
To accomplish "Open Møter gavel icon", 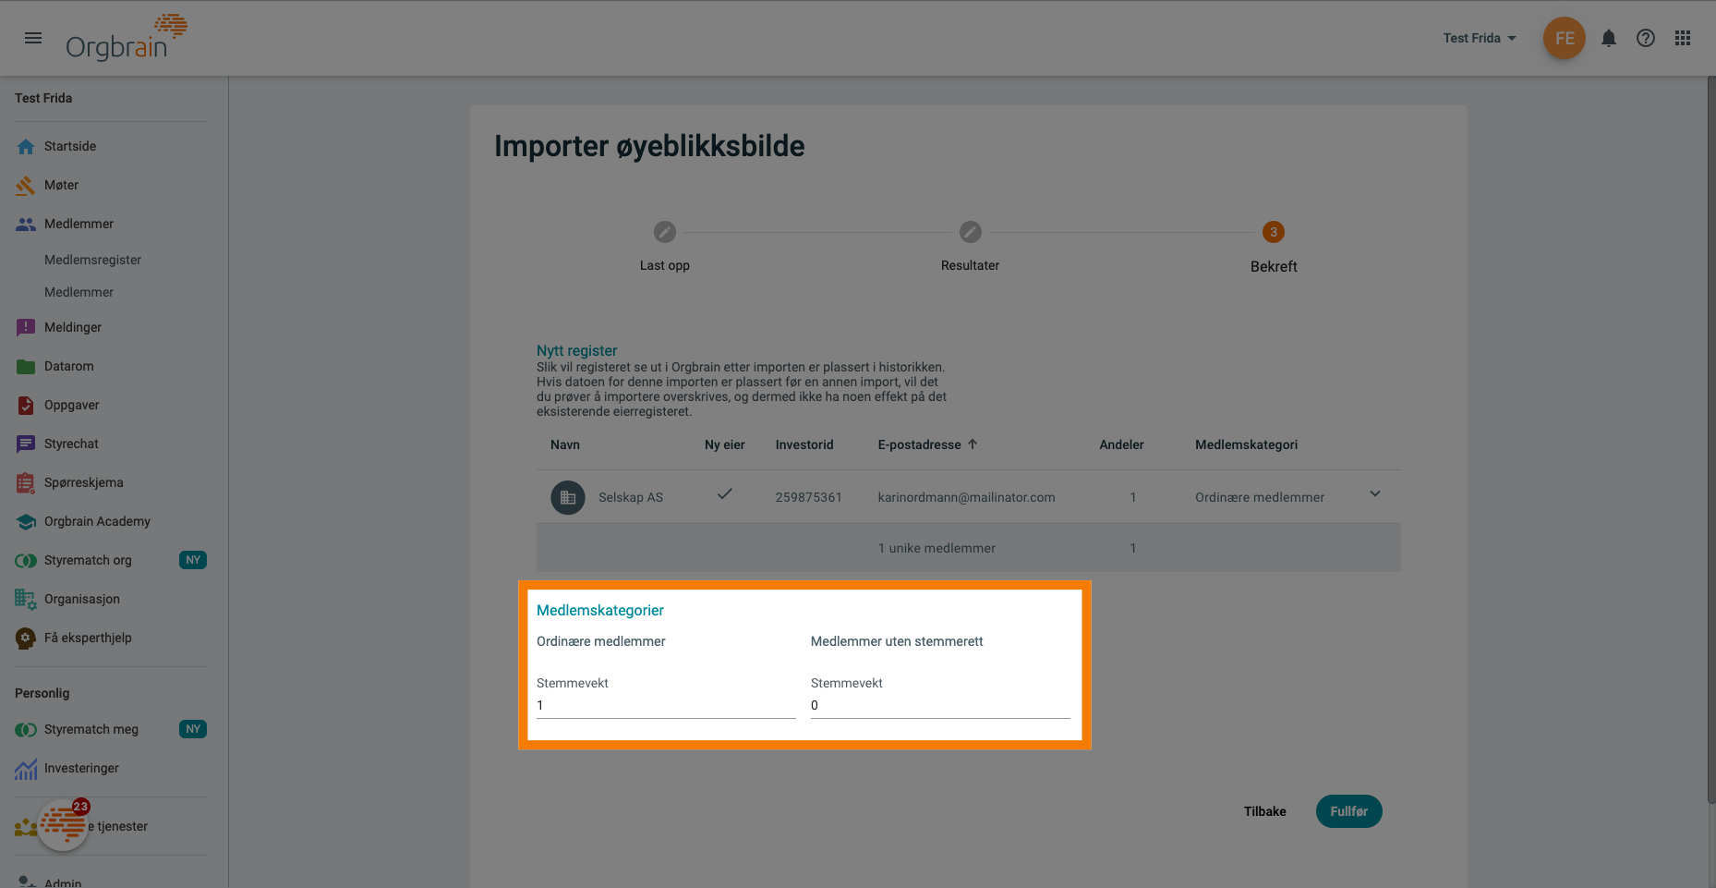I will (26, 185).
